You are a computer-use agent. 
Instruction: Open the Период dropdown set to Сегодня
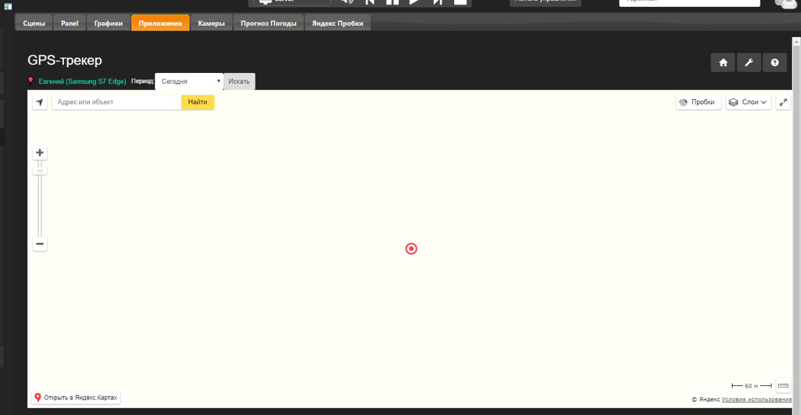189,82
